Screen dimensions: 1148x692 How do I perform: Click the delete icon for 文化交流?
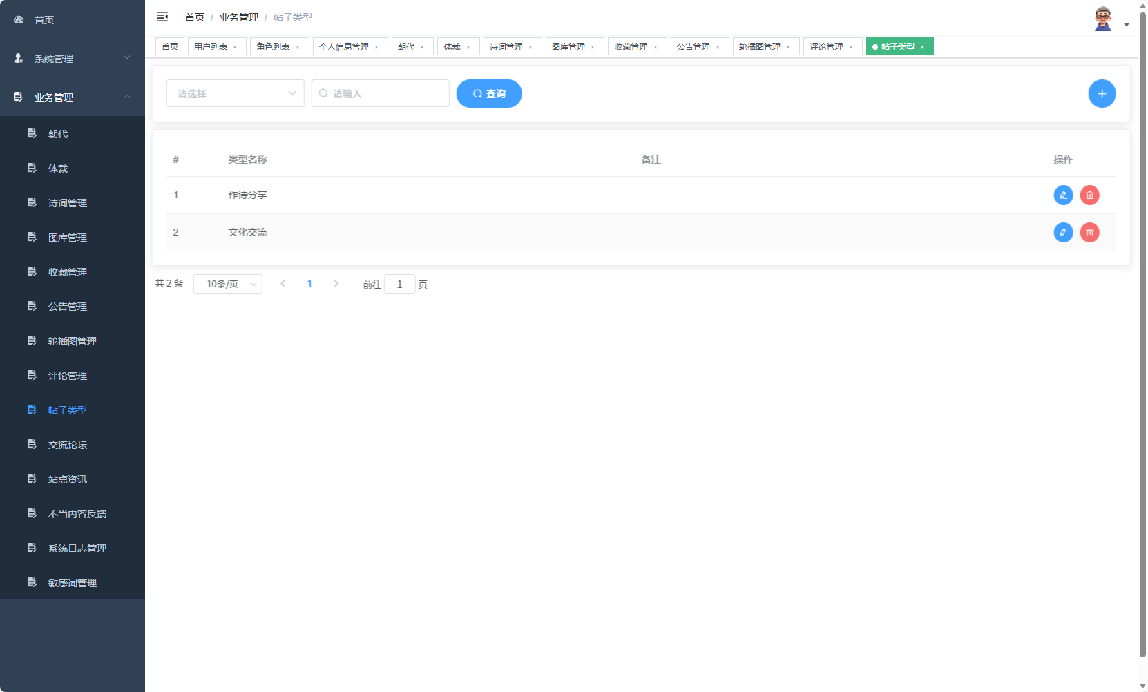tap(1089, 233)
